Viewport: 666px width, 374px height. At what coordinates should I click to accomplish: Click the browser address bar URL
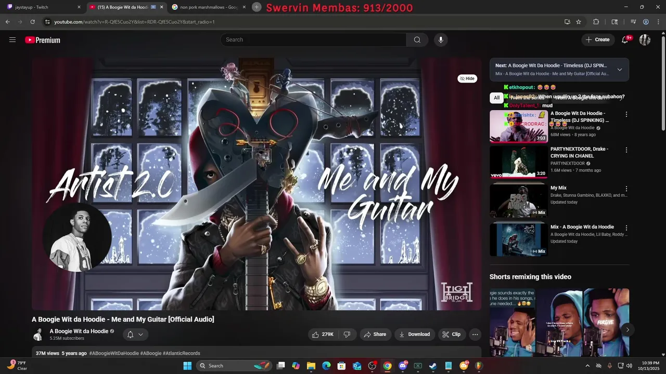(x=134, y=22)
